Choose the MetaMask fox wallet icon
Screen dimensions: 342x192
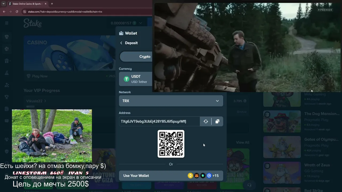coord(197,175)
